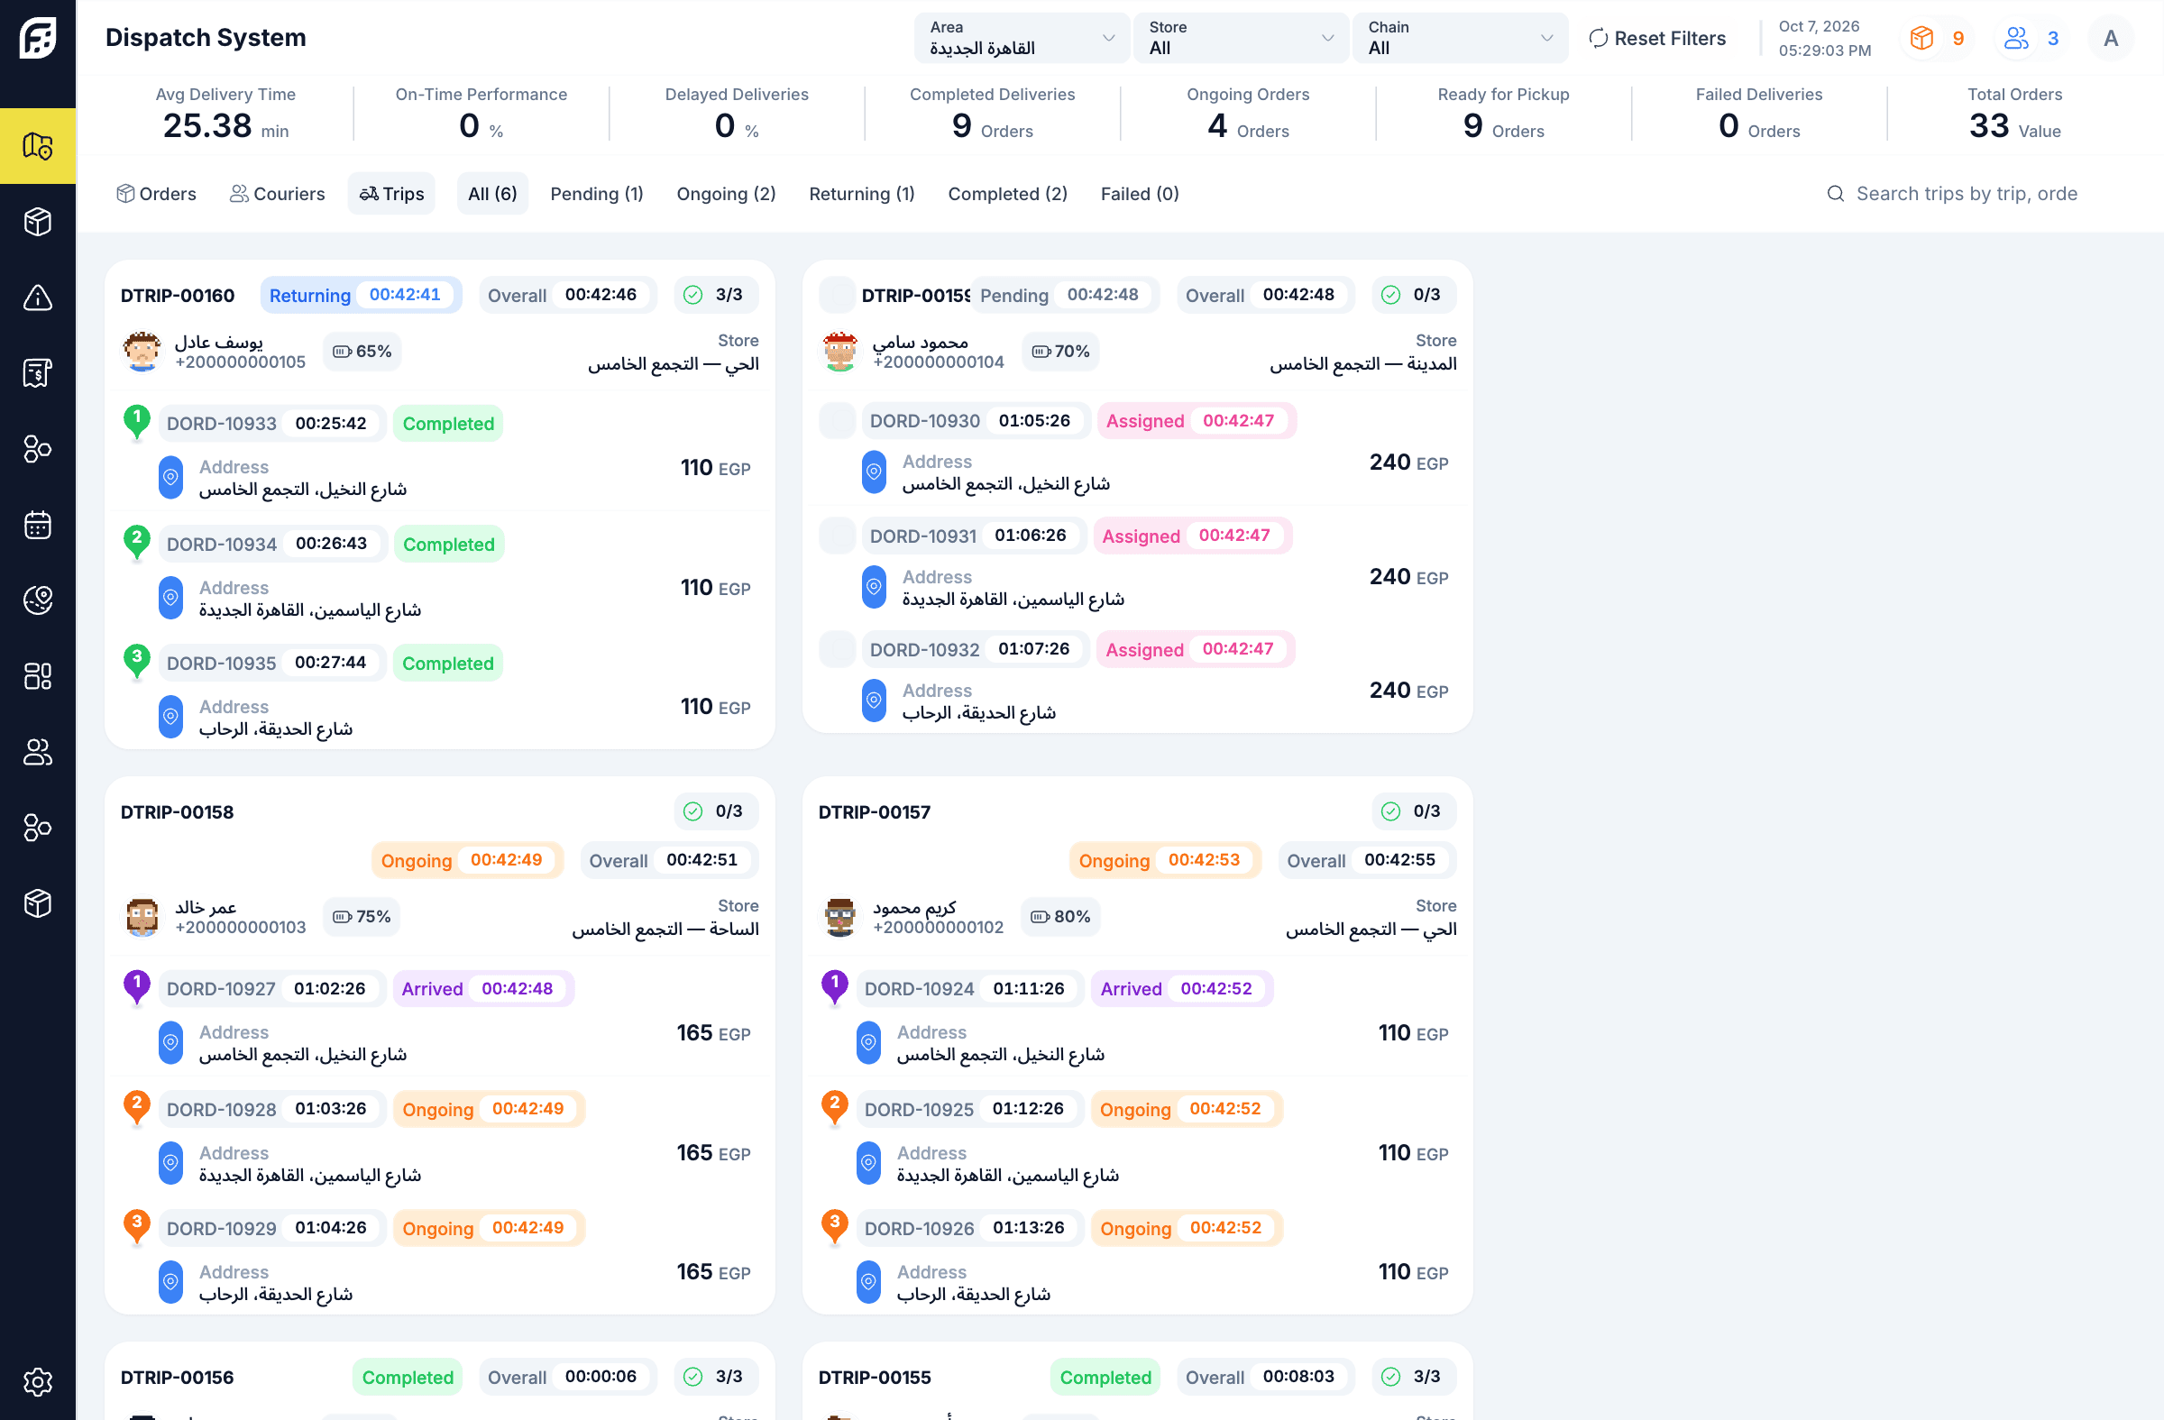Click the Completed badge on DTRIP-00156
Image resolution: width=2164 pixels, height=1420 pixels.
coord(408,1377)
